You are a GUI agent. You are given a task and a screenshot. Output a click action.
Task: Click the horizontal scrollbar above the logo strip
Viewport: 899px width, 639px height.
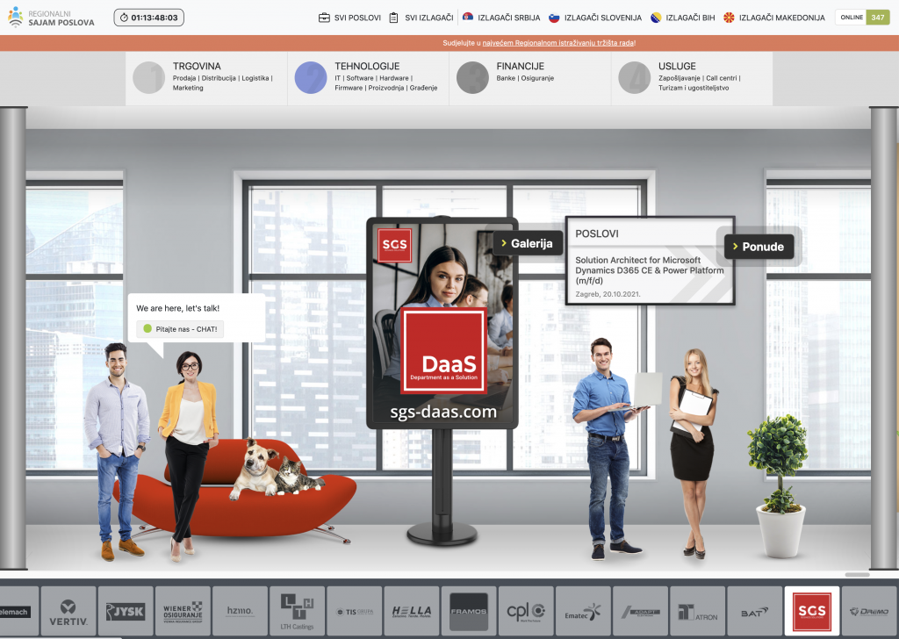point(857,574)
